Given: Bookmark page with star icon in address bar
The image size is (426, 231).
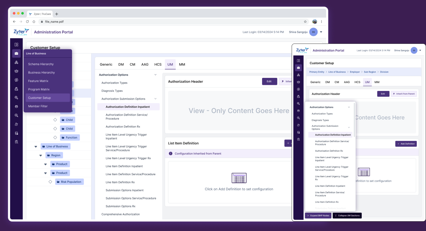Looking at the screenshot, I should pyautogui.click(x=305, y=22).
